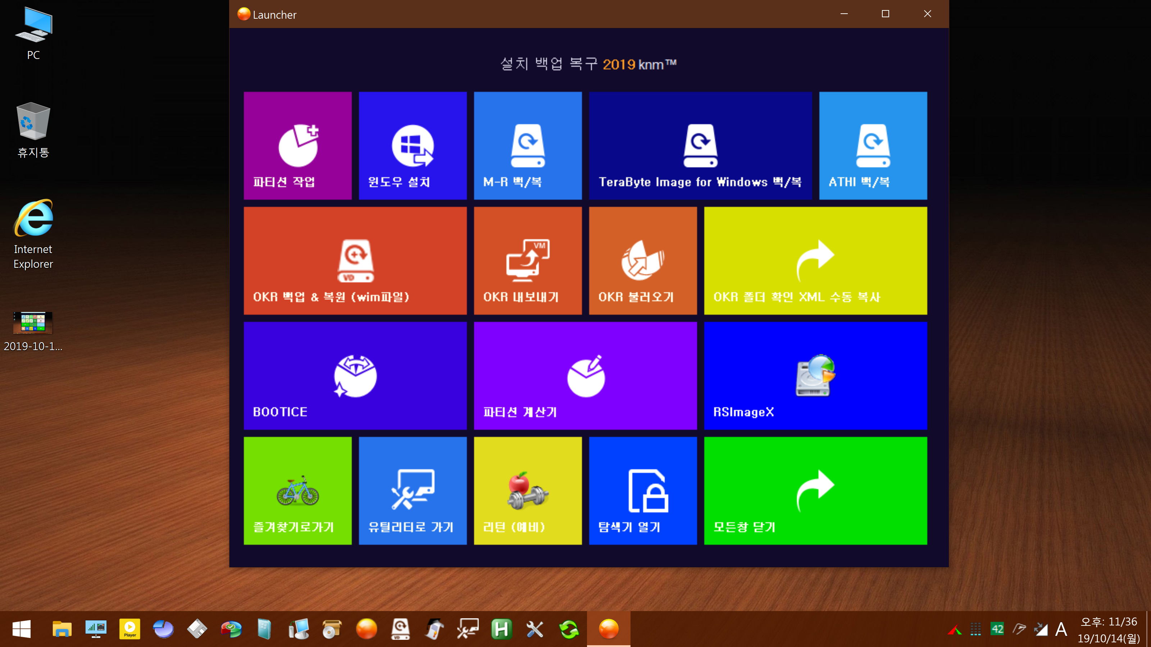This screenshot has width=1151, height=647.
Task: Select the 2019-10-1... screenshot file on desktop
Action: click(x=33, y=331)
